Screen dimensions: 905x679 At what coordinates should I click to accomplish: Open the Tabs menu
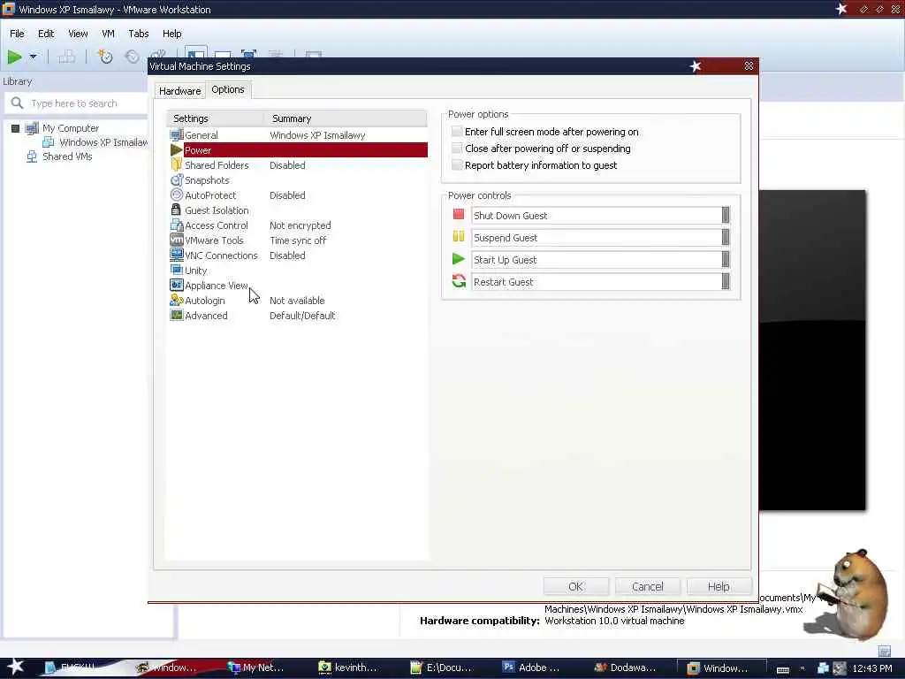tap(139, 34)
